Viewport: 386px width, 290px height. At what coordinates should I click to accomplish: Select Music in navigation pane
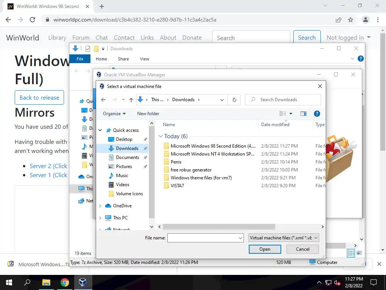click(122, 176)
